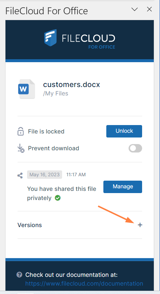Unlock the file with the Unlock button
Viewport: 160px width, 294px height.
pos(124,131)
